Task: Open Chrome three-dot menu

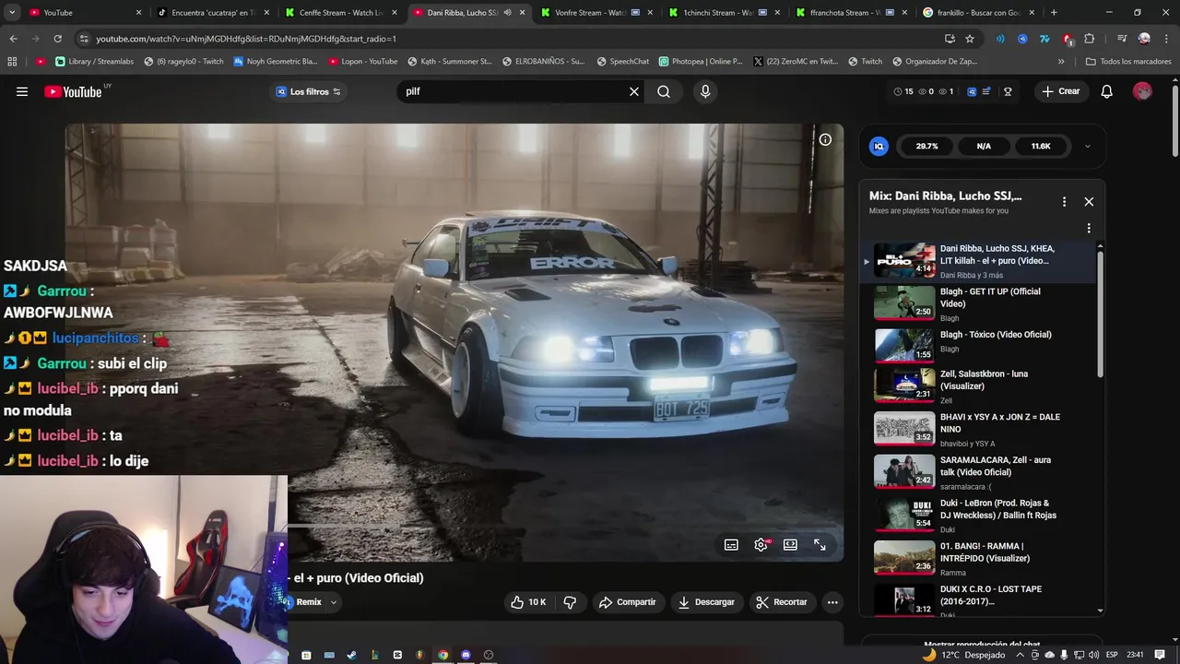Action: pos(1166,39)
